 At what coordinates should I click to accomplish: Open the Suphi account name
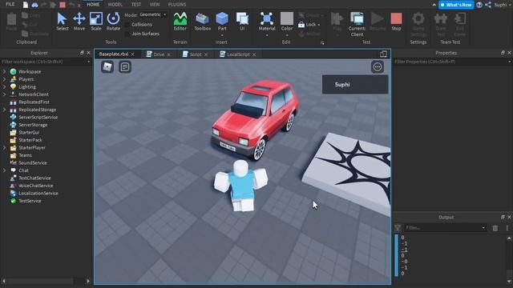click(x=500, y=5)
